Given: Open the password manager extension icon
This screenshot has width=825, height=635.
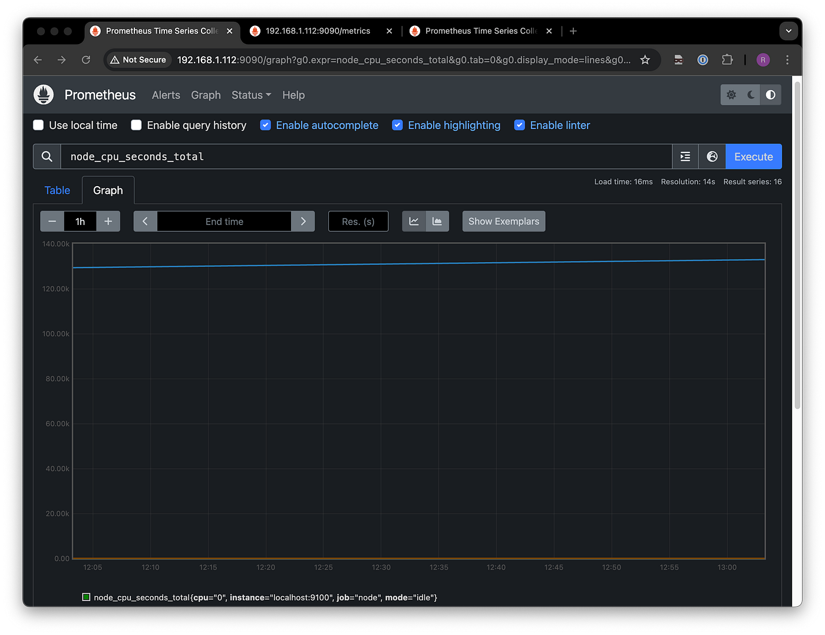Looking at the screenshot, I should pyautogui.click(x=703, y=59).
